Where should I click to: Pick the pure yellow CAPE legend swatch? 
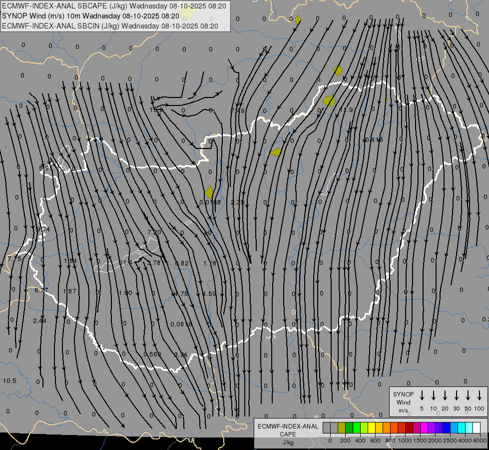pyautogui.click(x=372, y=427)
